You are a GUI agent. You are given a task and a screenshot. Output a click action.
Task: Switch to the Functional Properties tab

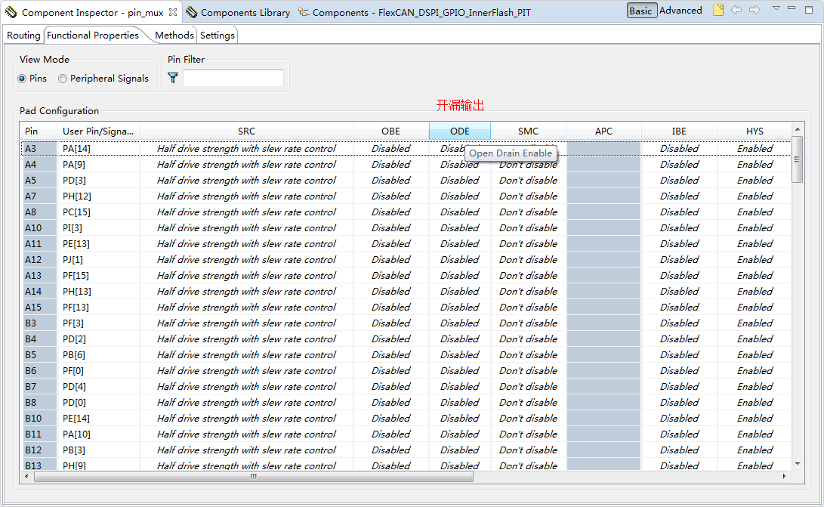(x=93, y=36)
